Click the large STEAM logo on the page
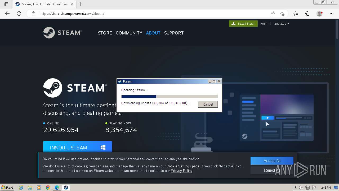This screenshot has width=339, height=191. [75, 88]
